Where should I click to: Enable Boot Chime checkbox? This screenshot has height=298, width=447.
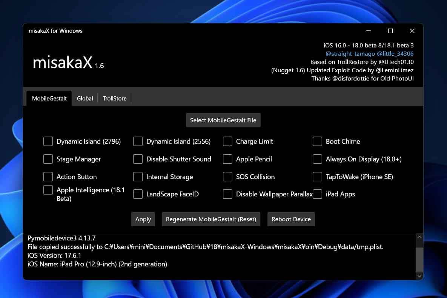(317, 141)
